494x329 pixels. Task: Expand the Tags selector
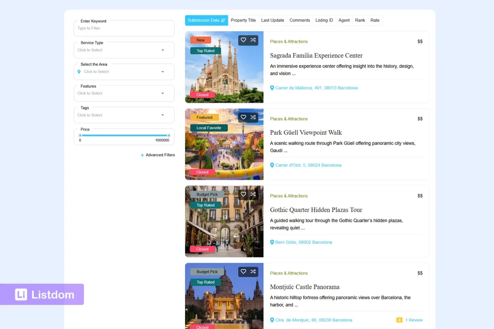[x=124, y=115]
